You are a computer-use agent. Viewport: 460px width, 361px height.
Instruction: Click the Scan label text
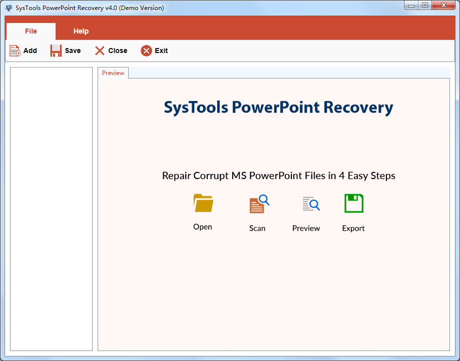(x=257, y=228)
